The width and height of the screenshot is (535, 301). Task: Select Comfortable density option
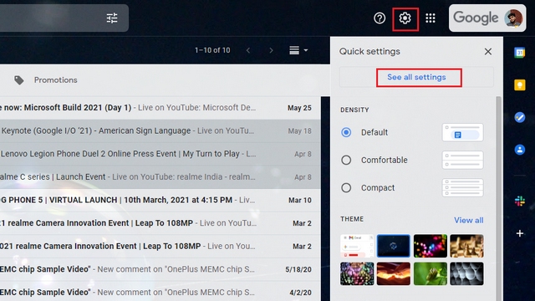click(346, 160)
